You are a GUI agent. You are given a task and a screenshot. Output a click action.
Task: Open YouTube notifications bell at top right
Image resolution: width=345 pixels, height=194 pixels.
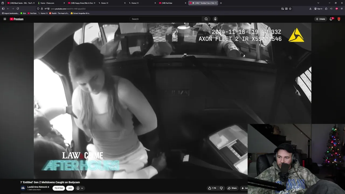[x=331, y=19]
